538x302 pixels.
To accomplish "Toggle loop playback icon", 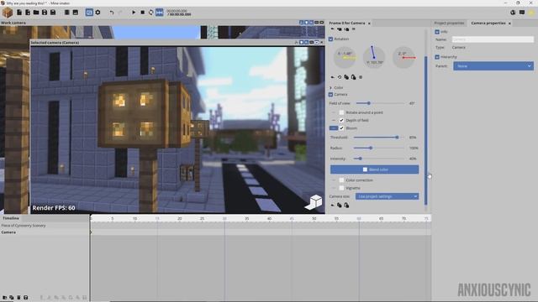I will [151, 13].
